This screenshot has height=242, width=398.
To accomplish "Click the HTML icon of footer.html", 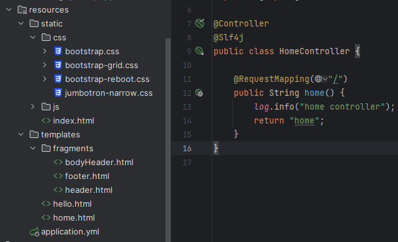I will point(58,176).
